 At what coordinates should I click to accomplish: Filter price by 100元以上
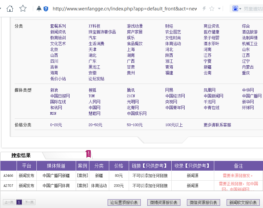click(x=174, y=125)
